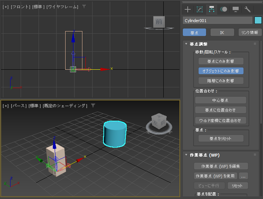The height and width of the screenshot is (199, 263).
Task: Click the red X axis arrow in perspective
Action: tap(80, 160)
